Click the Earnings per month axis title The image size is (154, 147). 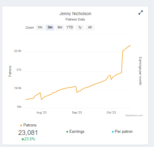click(x=140, y=71)
